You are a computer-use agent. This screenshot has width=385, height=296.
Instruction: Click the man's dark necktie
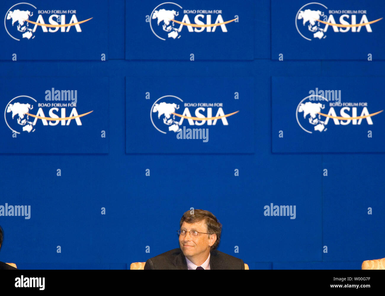click(200, 268)
